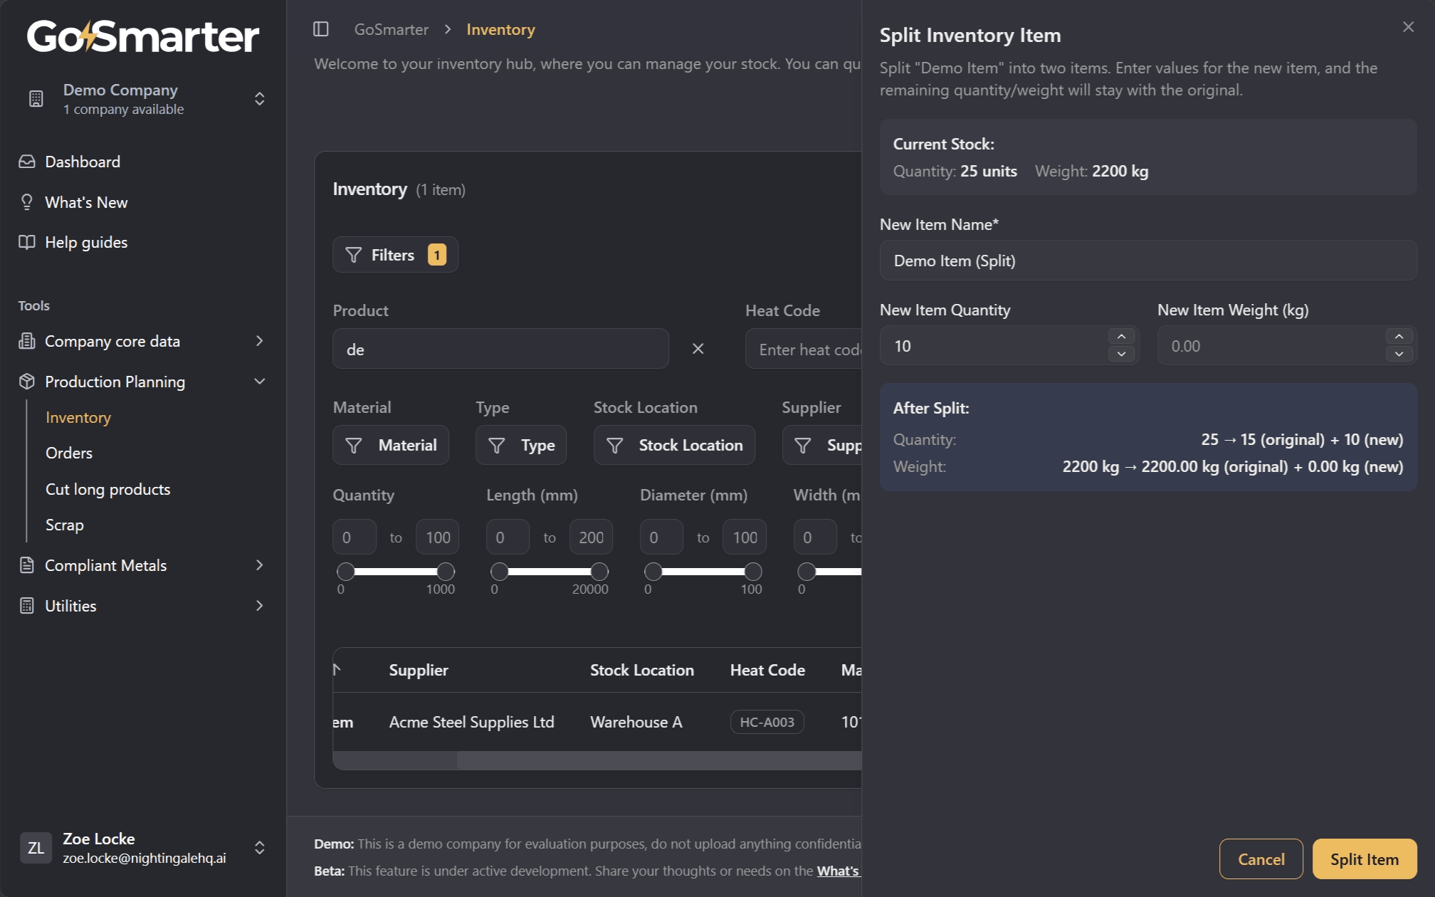The image size is (1435, 897).
Task: Click the Length maximum value box 200
Action: [591, 537]
